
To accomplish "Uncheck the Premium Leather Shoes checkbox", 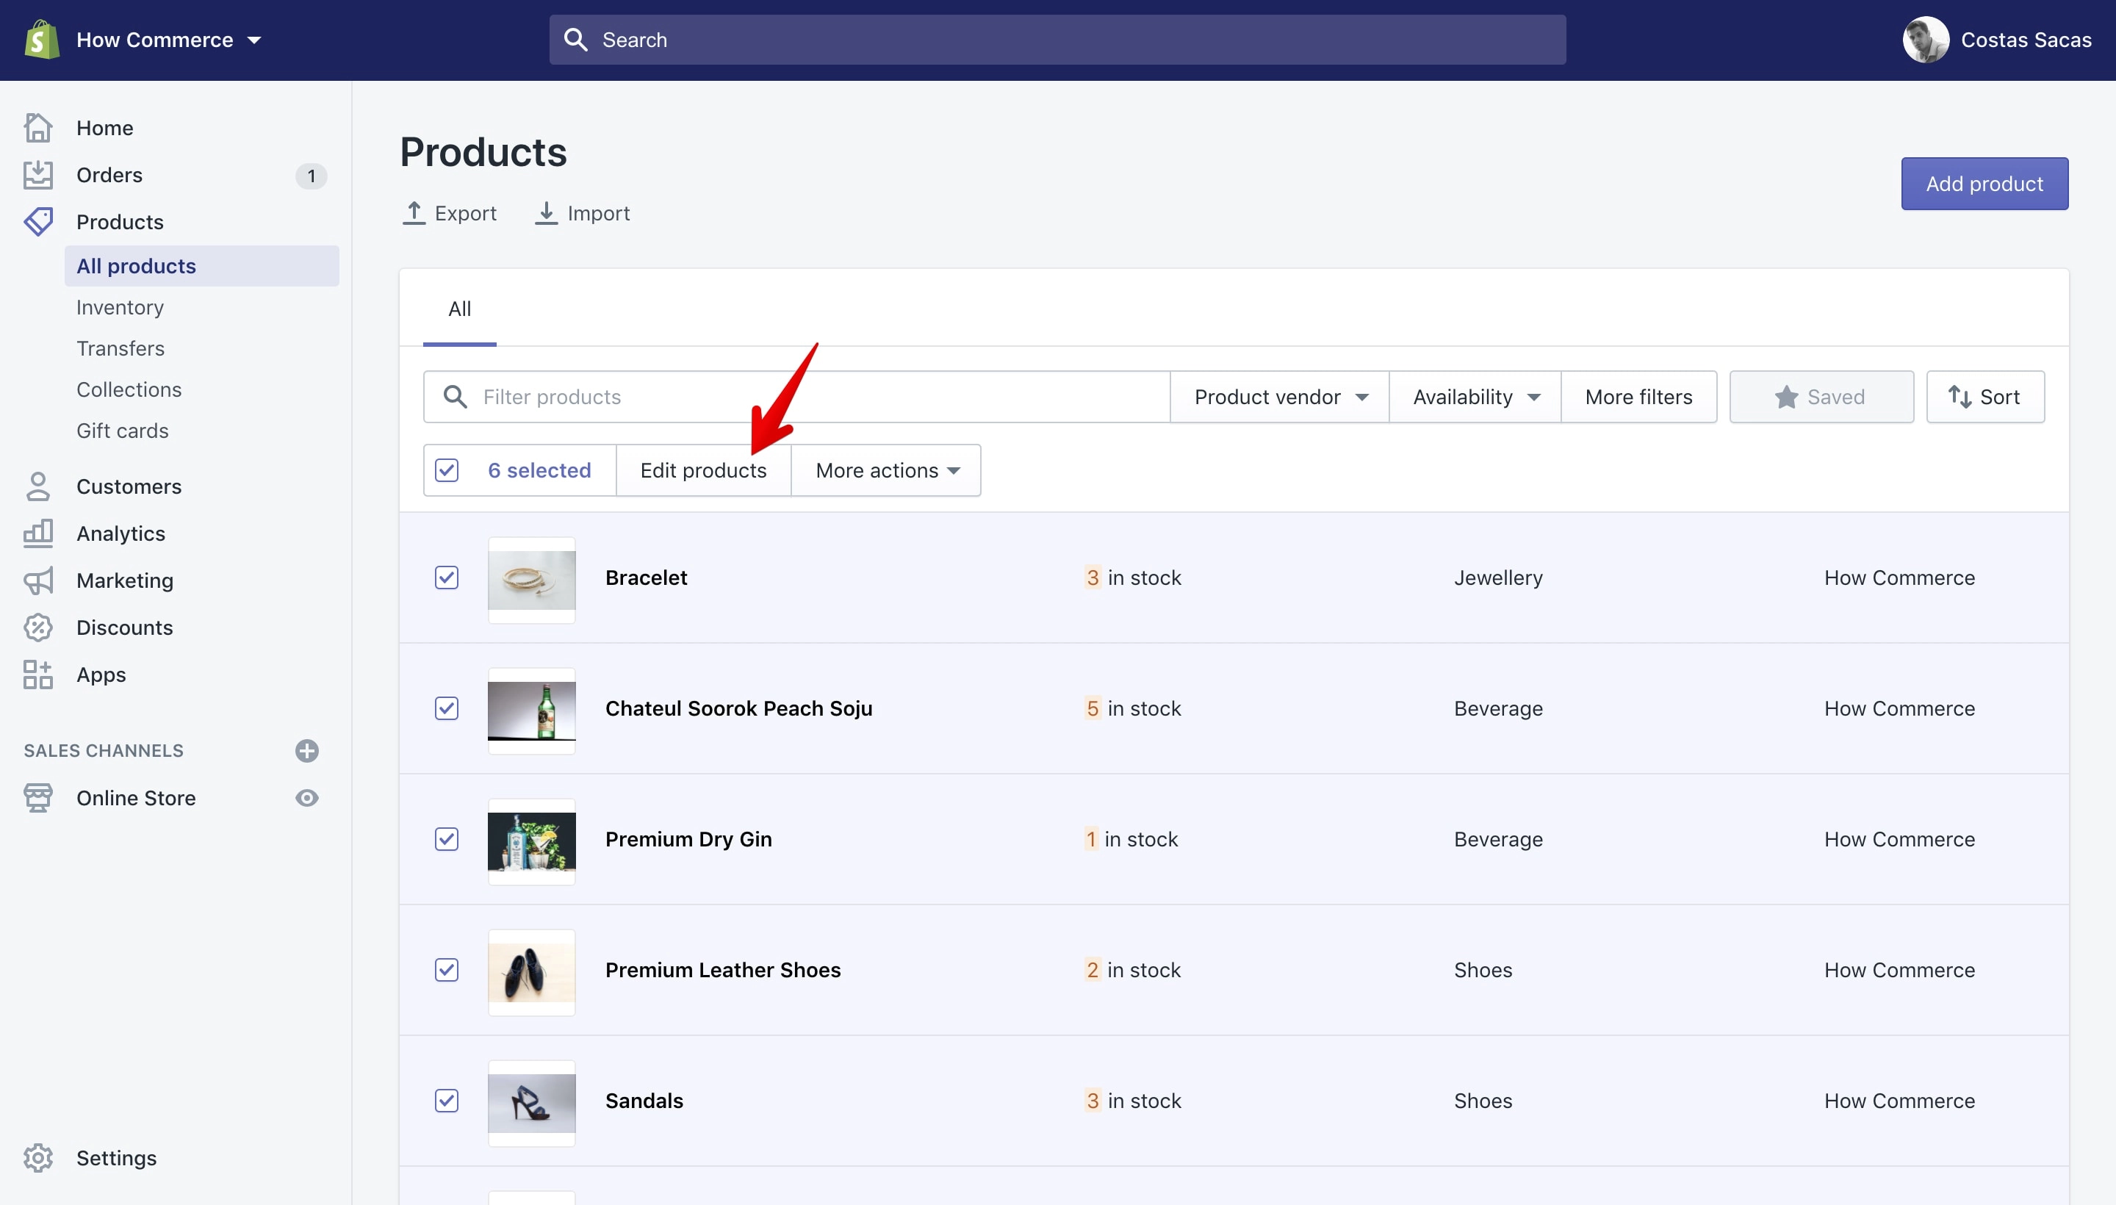I will point(447,970).
